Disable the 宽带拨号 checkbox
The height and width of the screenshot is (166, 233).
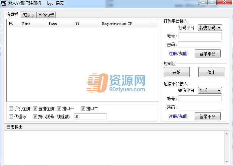point(35,116)
